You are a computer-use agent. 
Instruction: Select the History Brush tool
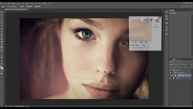pos(2,36)
